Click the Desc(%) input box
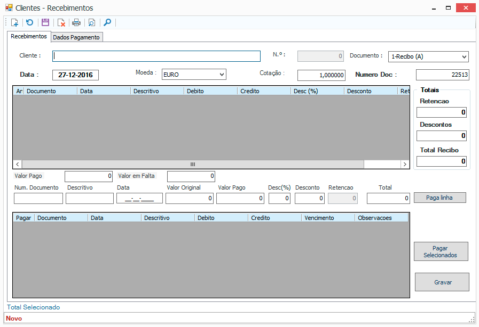479x327 pixels. tap(279, 199)
